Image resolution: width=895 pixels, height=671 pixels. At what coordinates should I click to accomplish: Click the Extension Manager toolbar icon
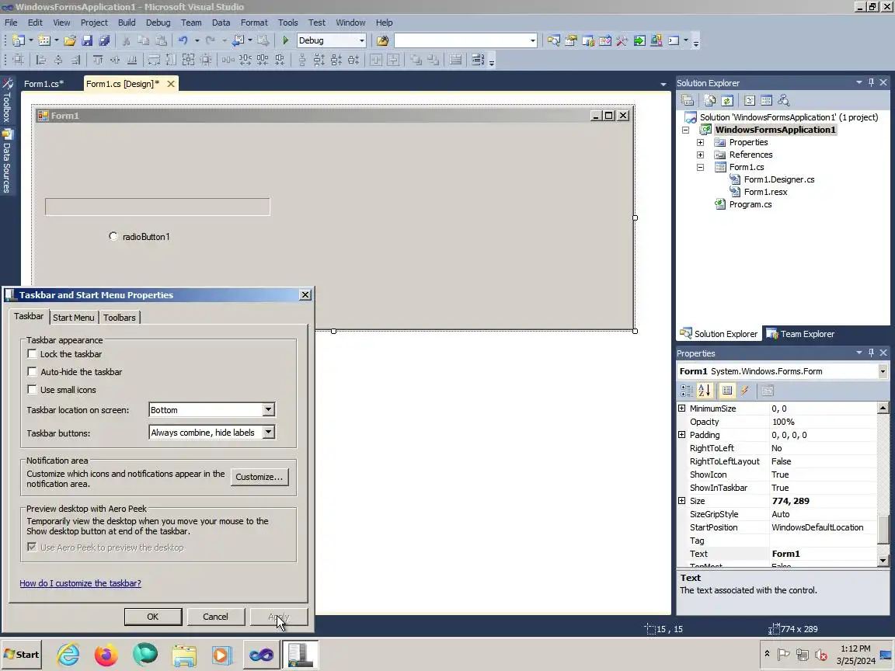(x=656, y=40)
